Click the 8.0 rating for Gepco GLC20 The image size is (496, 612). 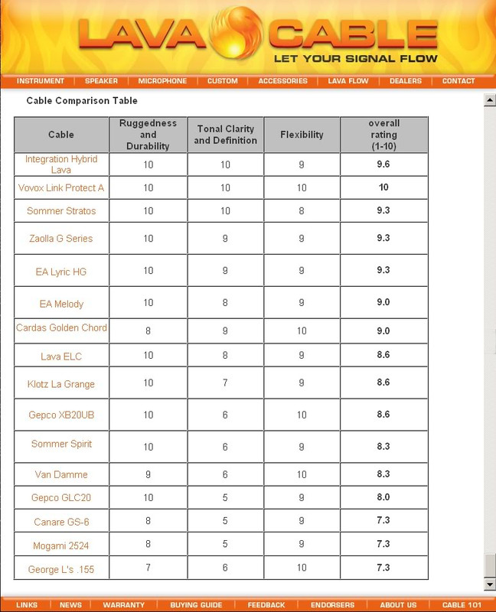(x=383, y=497)
